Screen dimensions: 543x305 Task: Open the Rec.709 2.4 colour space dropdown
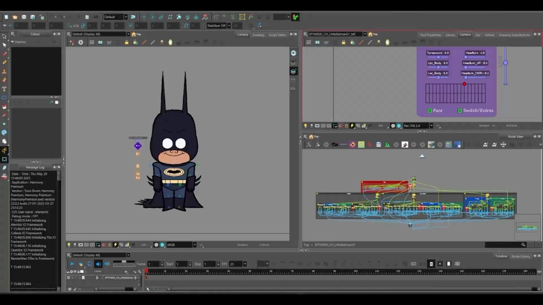pyautogui.click(x=431, y=126)
